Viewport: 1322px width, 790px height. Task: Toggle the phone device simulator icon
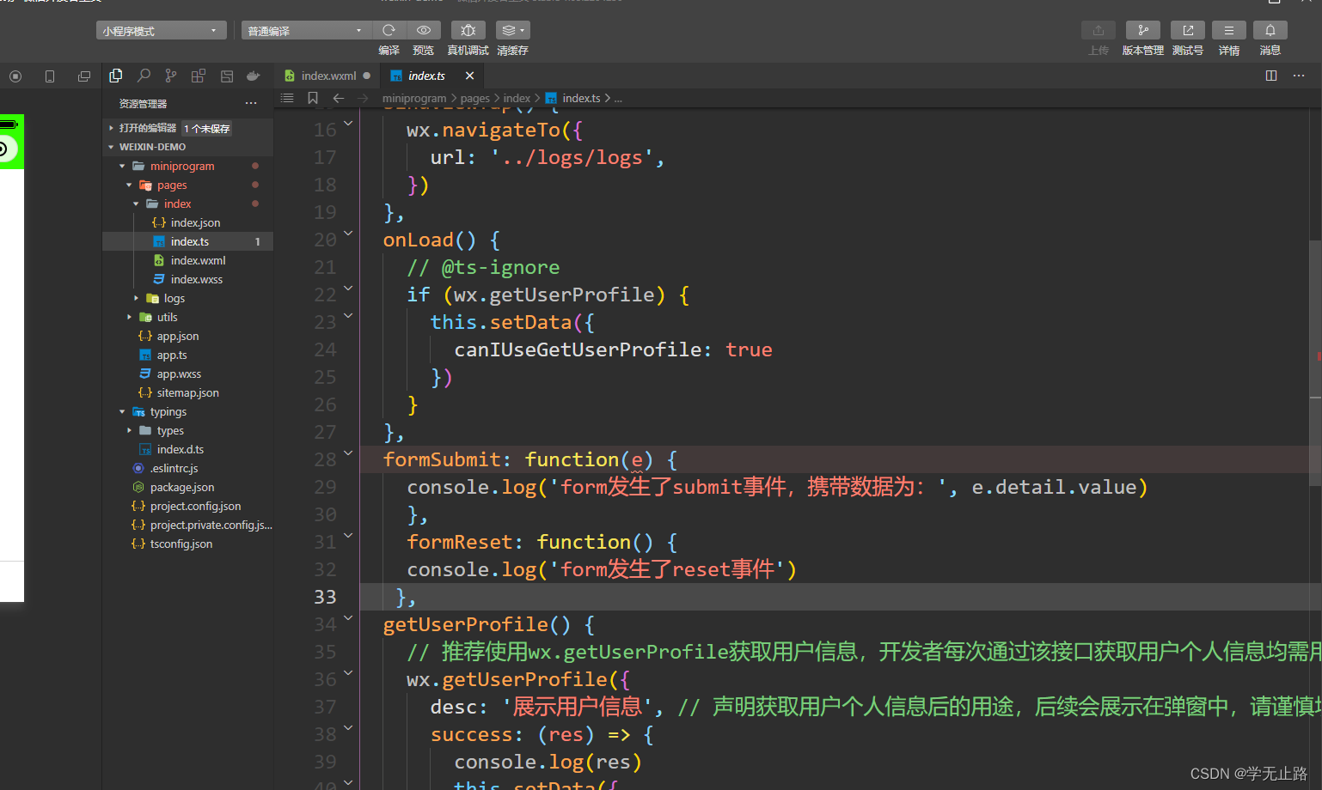pyautogui.click(x=50, y=76)
